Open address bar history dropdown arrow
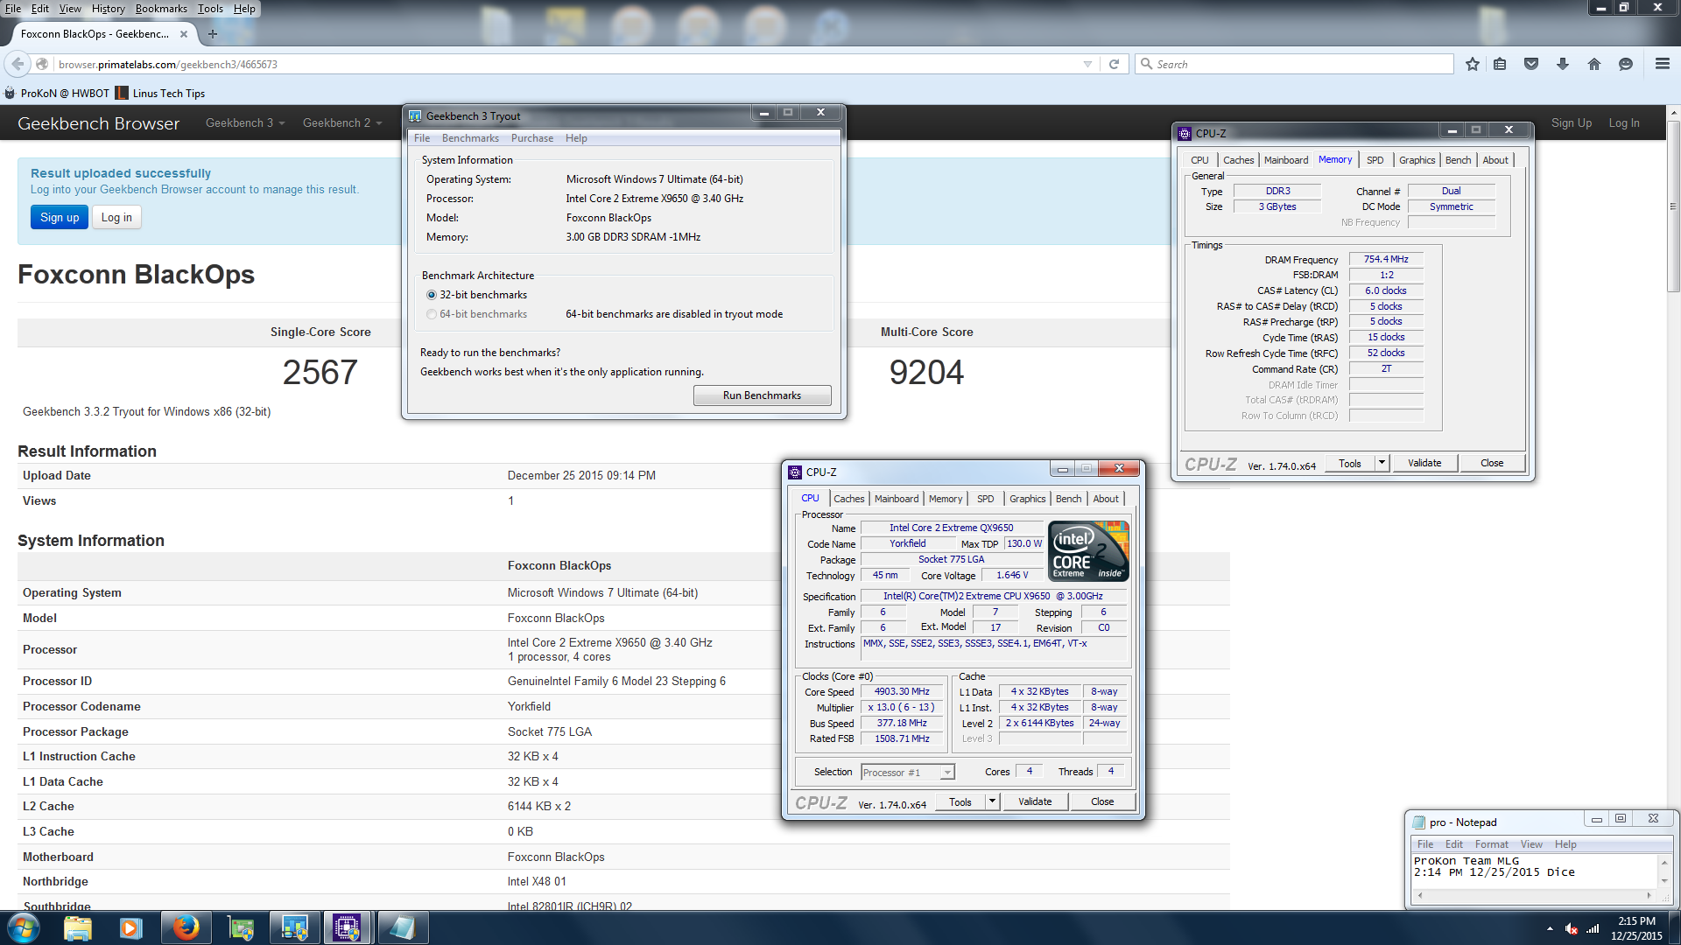 click(x=1087, y=64)
